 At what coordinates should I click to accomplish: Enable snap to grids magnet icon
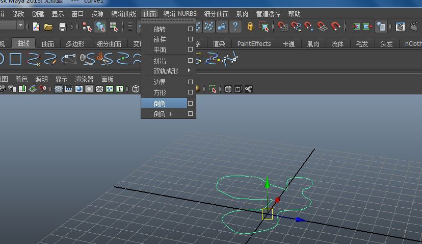(282, 27)
